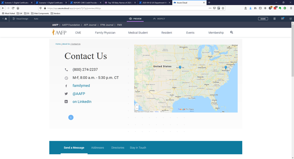Screen dimensions: 294x159
Task: Open the Axure prototype settings sliders icon
Action: (290, 19)
